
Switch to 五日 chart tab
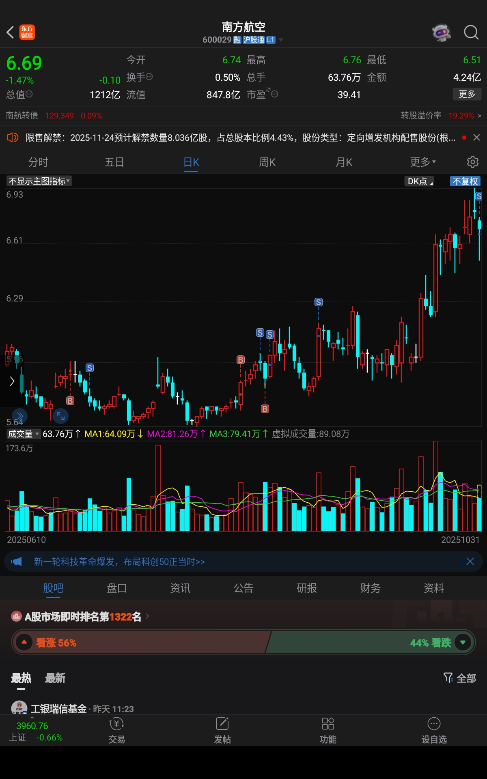coord(114,162)
